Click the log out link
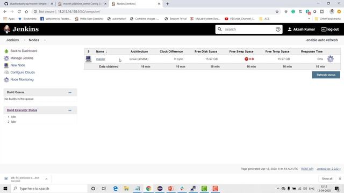344x193 pixels. tap(330, 29)
